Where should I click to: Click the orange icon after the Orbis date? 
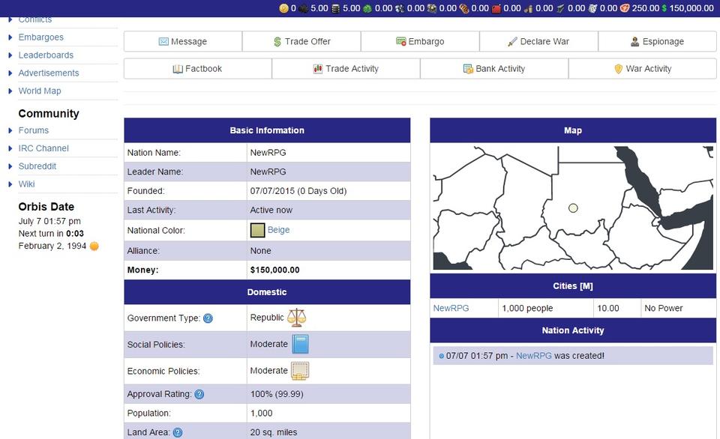[94, 246]
